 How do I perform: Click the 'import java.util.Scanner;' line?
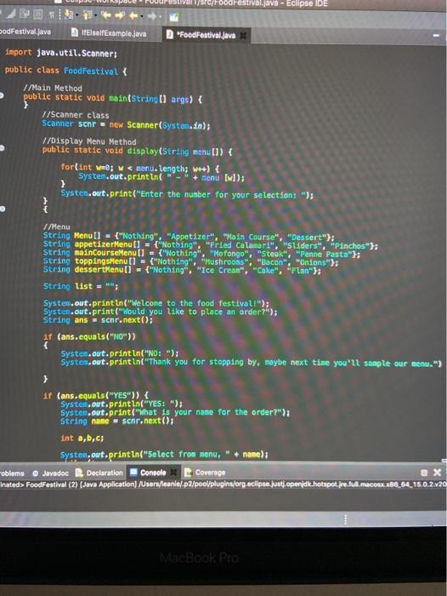click(60, 53)
